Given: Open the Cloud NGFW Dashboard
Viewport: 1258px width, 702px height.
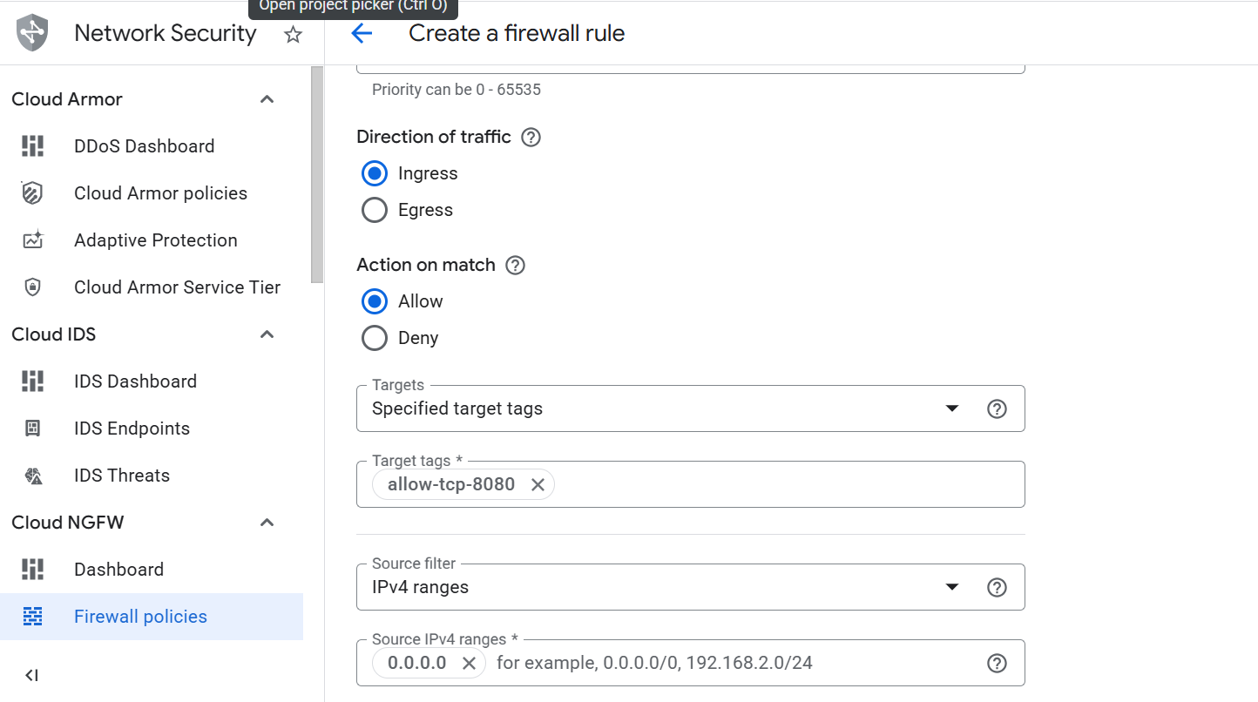Looking at the screenshot, I should pyautogui.click(x=118, y=569).
